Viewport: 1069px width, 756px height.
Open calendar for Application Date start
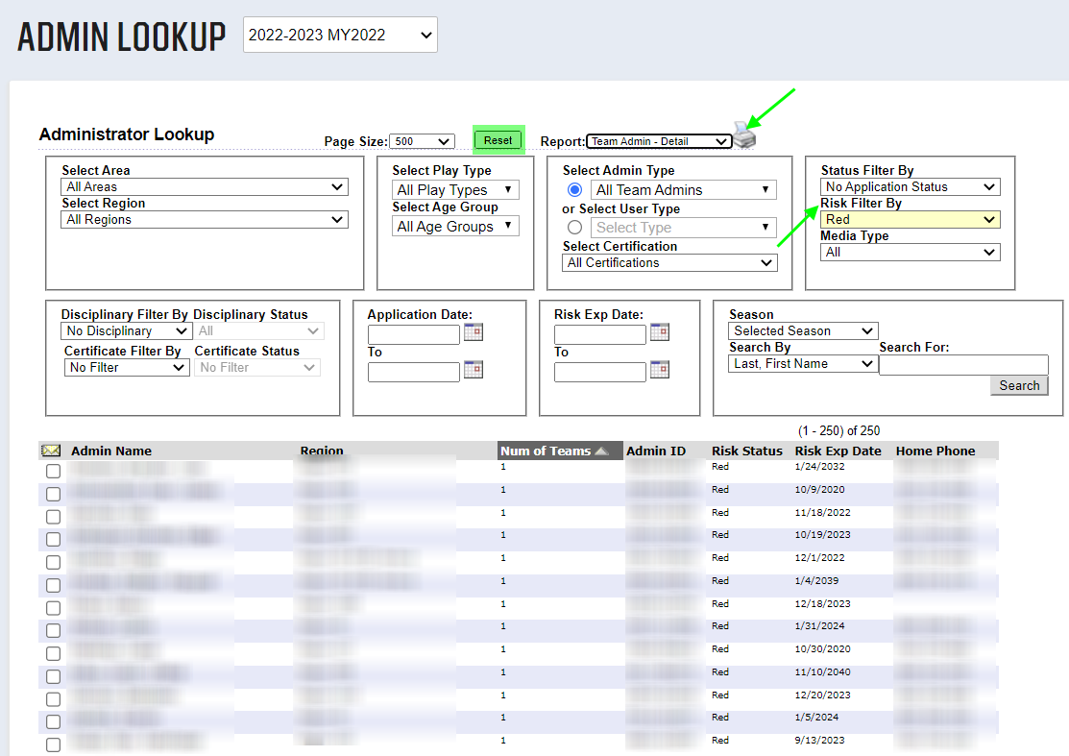pos(473,332)
